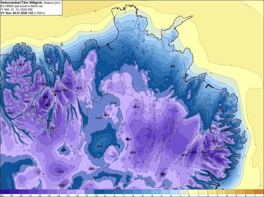Click the legend swatch between -13 and -12
This screenshot has width=264, height=197.
(71, 192)
